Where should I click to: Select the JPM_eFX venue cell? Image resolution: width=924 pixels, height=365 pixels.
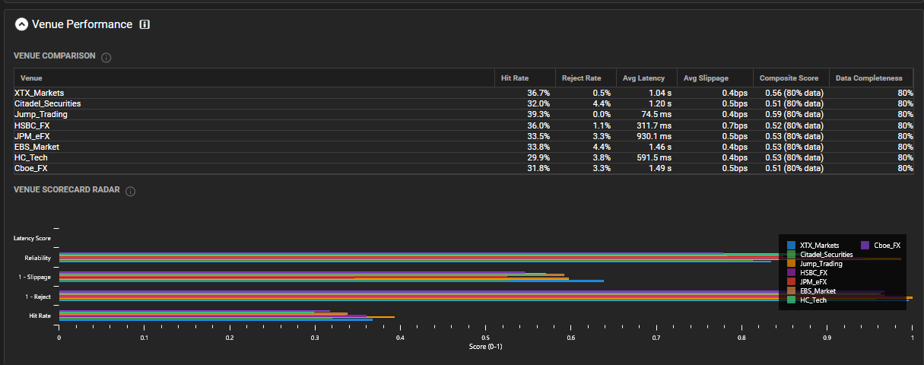pyautogui.click(x=254, y=136)
